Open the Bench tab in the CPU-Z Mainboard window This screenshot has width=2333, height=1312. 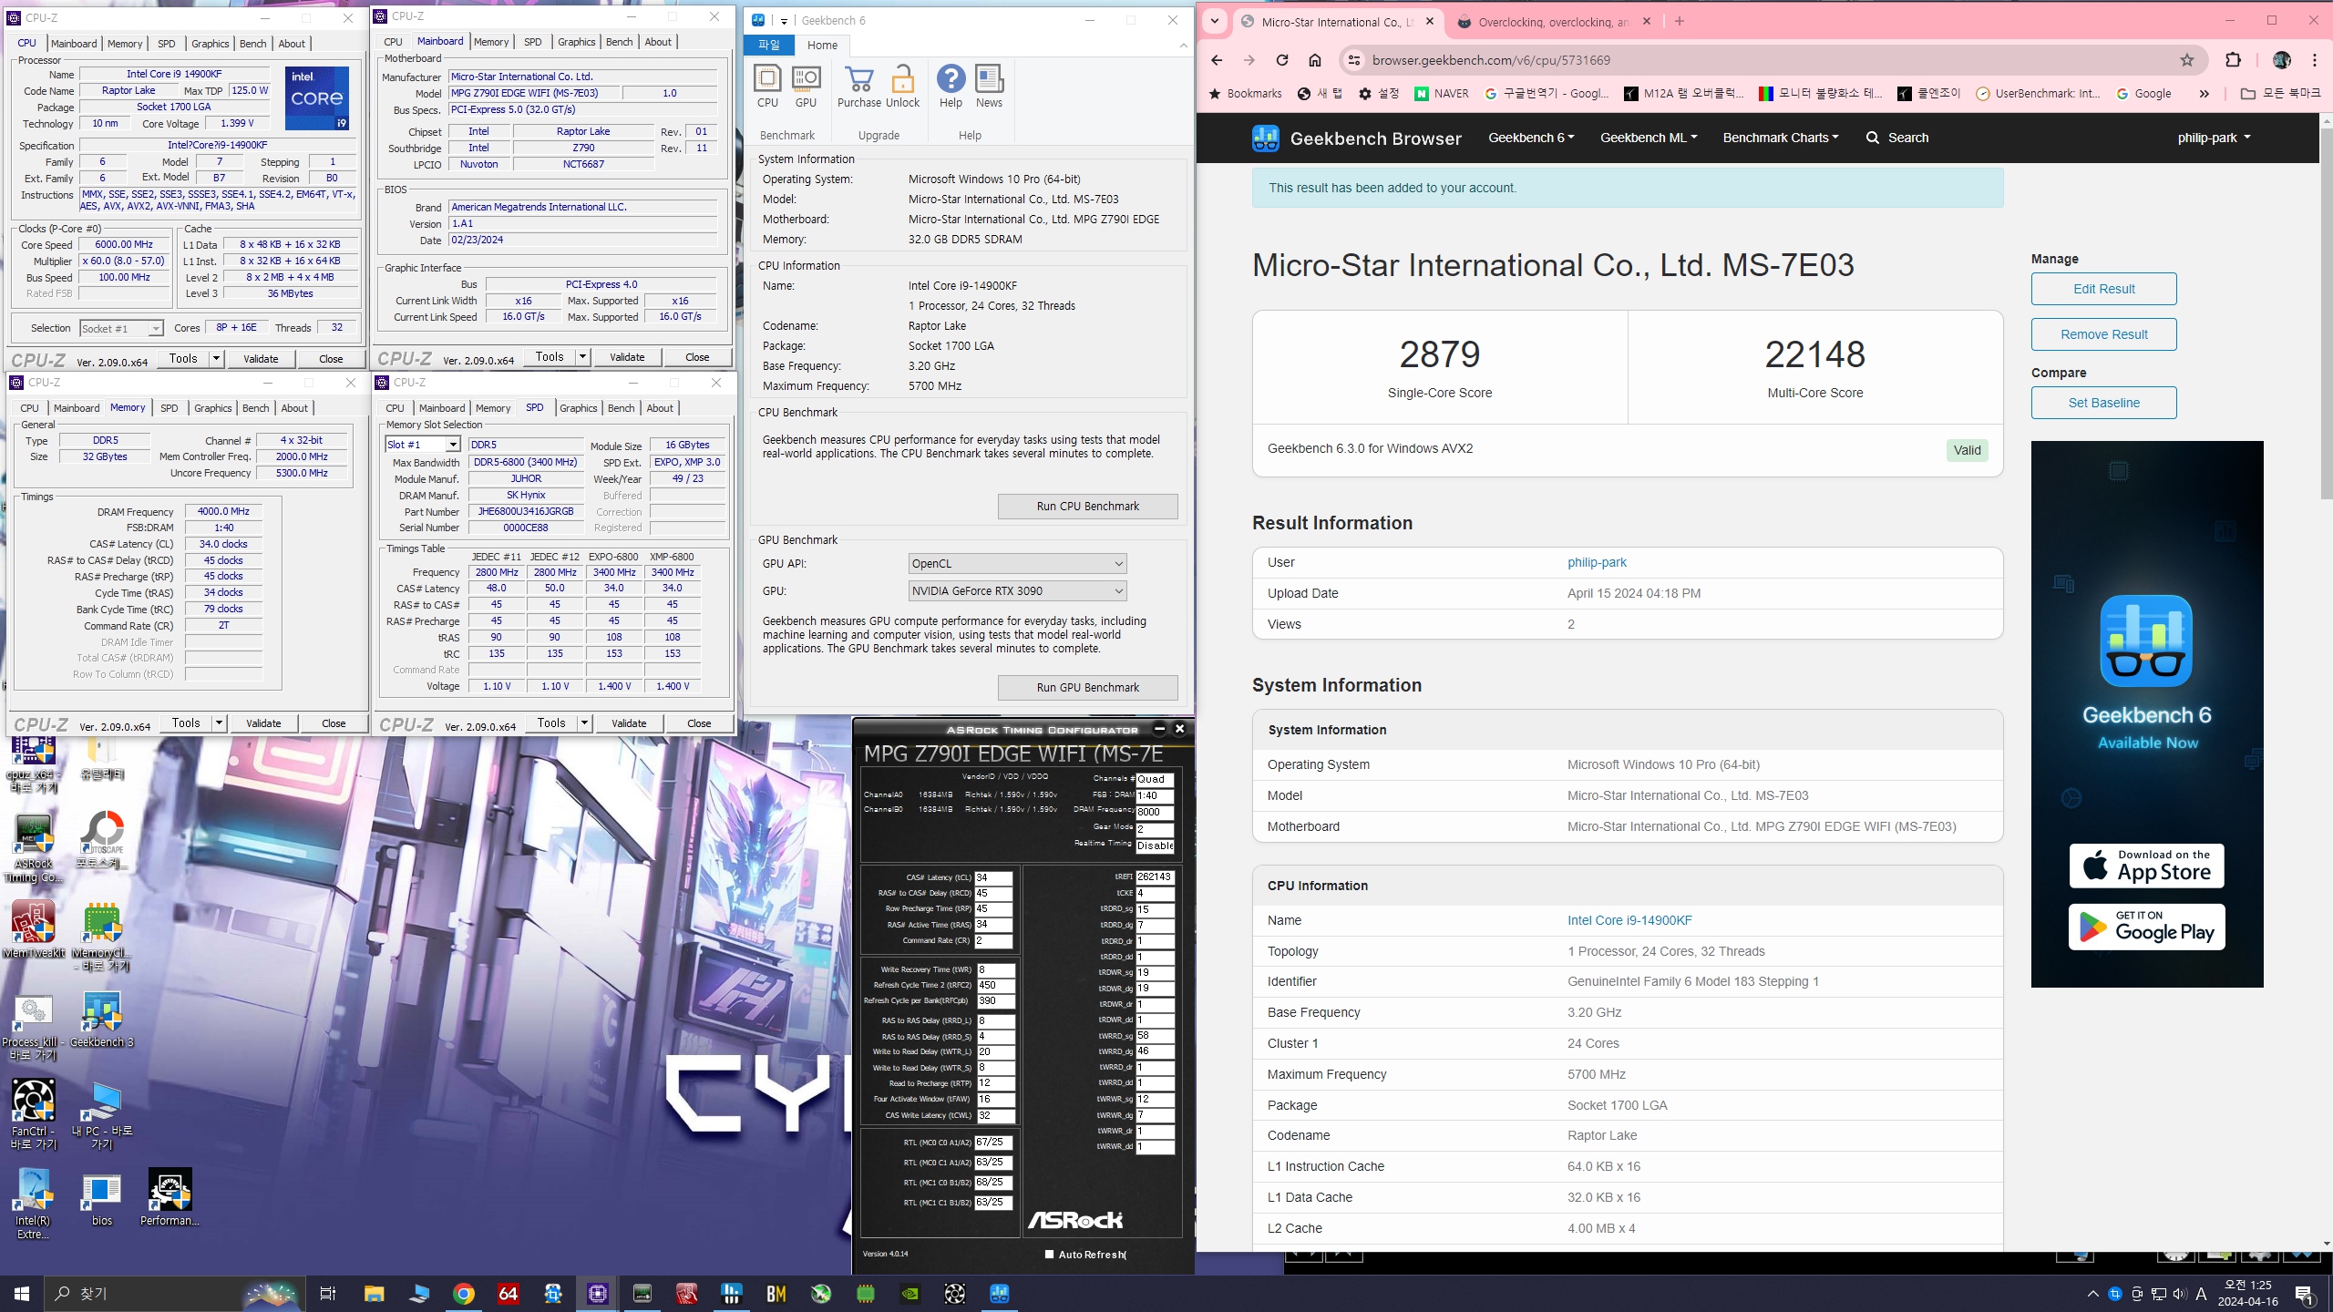click(x=619, y=42)
